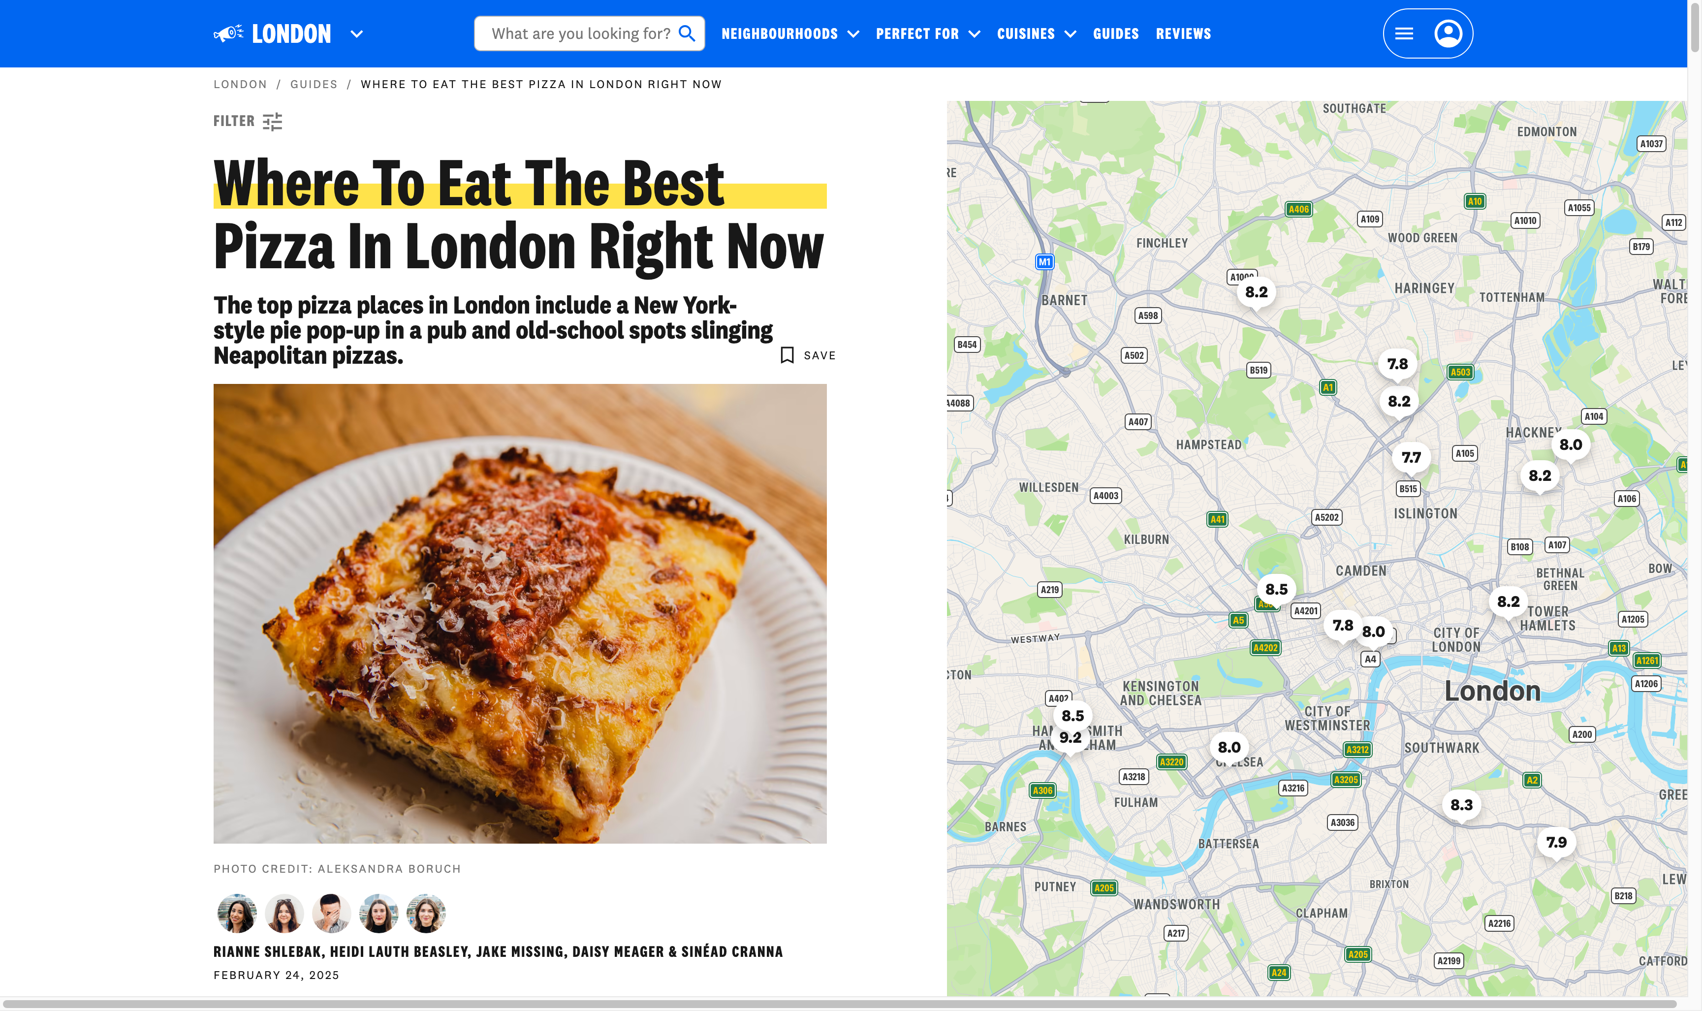This screenshot has width=1702, height=1011.
Task: Click the search magnifier icon
Action: (x=687, y=33)
